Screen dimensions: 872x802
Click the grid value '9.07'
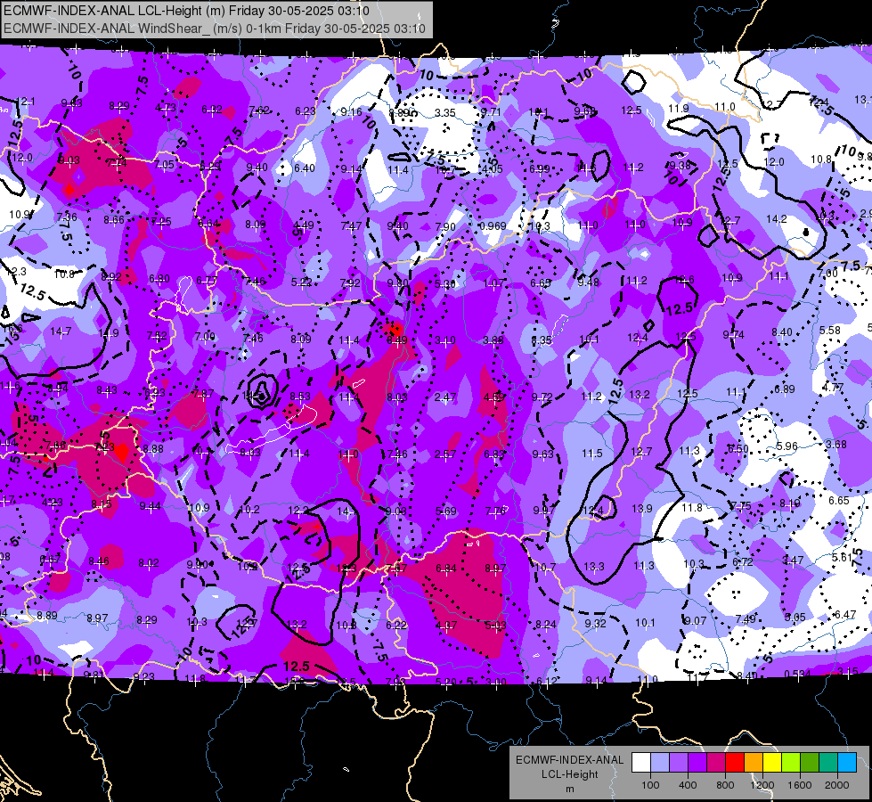(695, 621)
